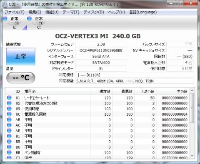Click the scrollbar down arrow in attribute list
Screen dimensions: 200x164
(192, 156)
